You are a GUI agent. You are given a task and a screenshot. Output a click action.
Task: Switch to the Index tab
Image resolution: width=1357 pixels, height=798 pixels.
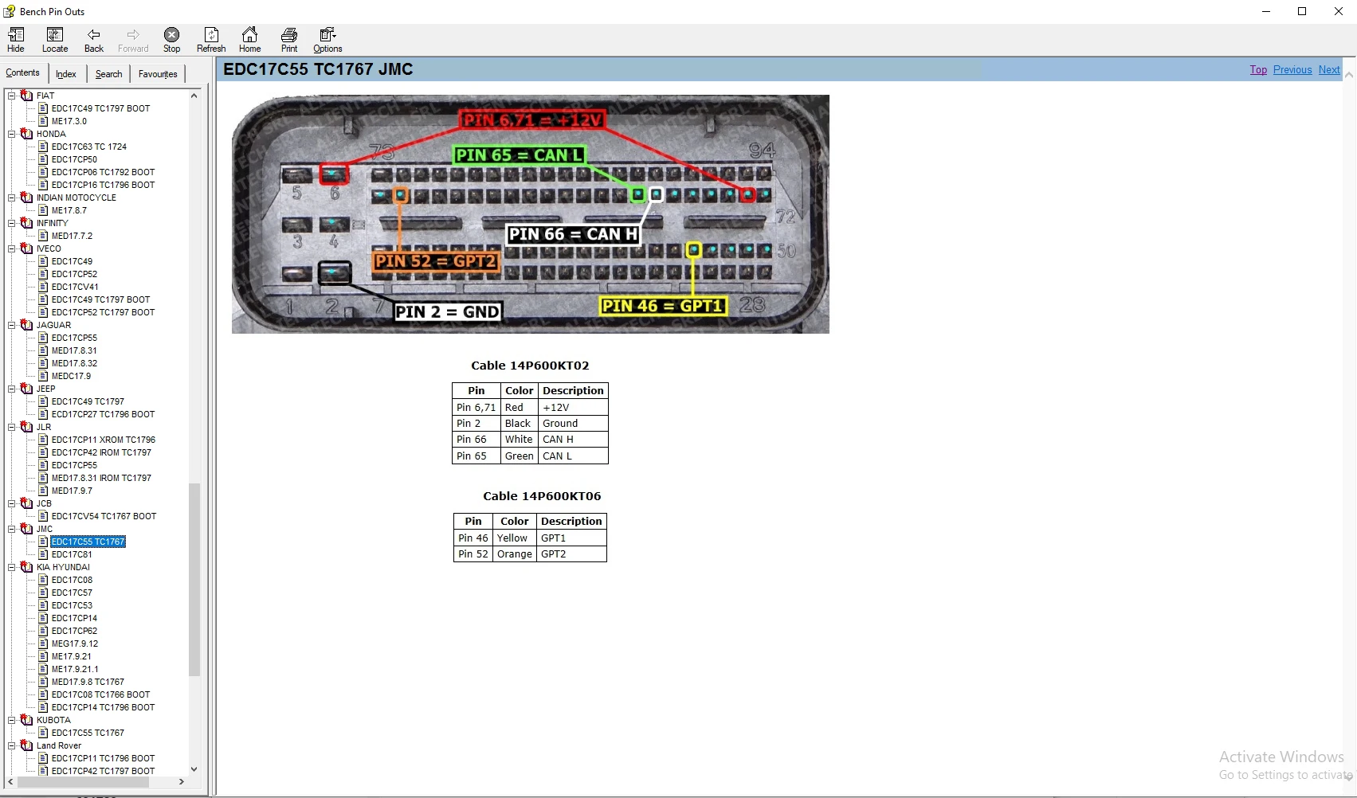click(x=66, y=73)
